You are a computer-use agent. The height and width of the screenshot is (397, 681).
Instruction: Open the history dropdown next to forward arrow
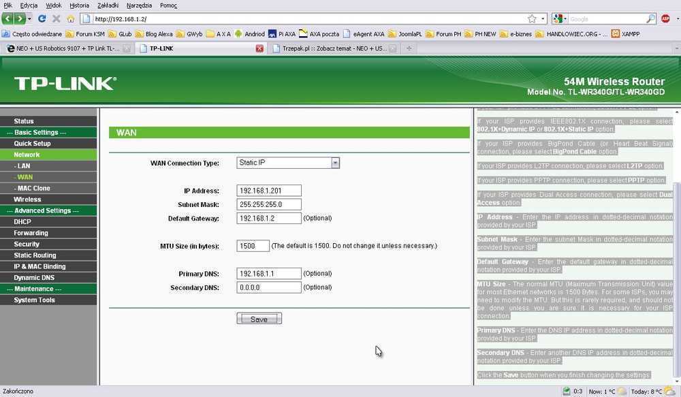tap(29, 18)
